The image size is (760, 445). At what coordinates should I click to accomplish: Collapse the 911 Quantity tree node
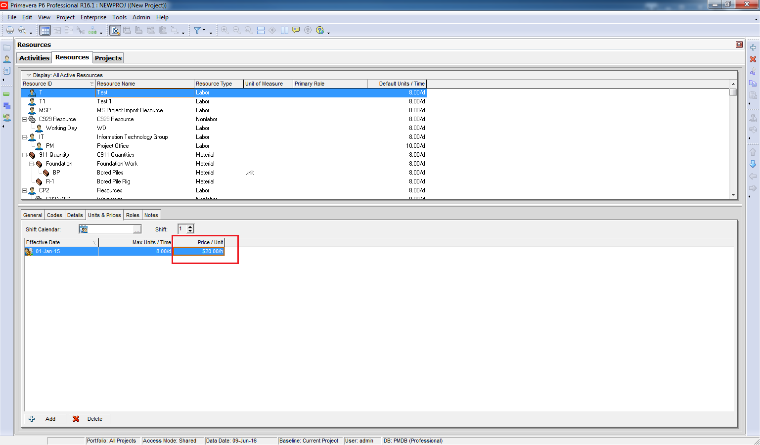pyautogui.click(x=24, y=155)
